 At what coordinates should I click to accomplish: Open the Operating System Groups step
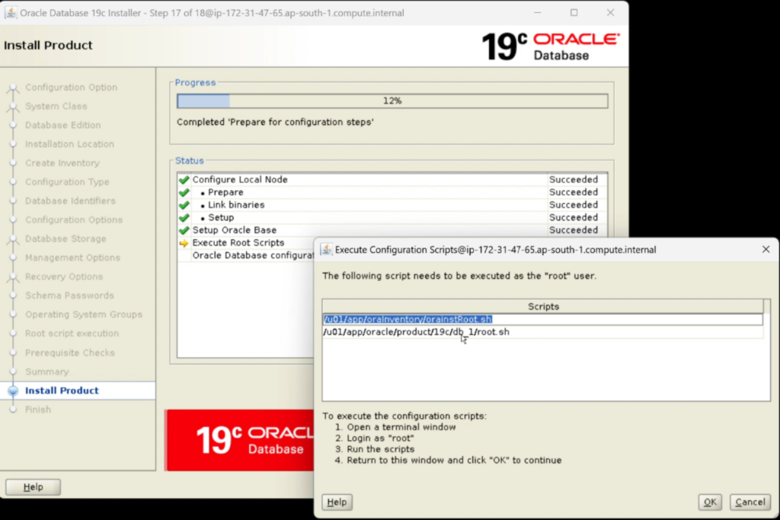84,314
